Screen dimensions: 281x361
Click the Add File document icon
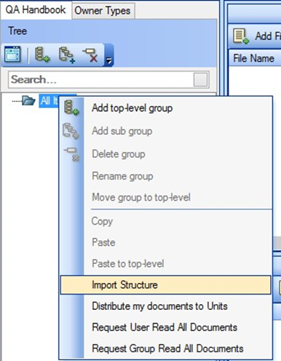click(241, 36)
